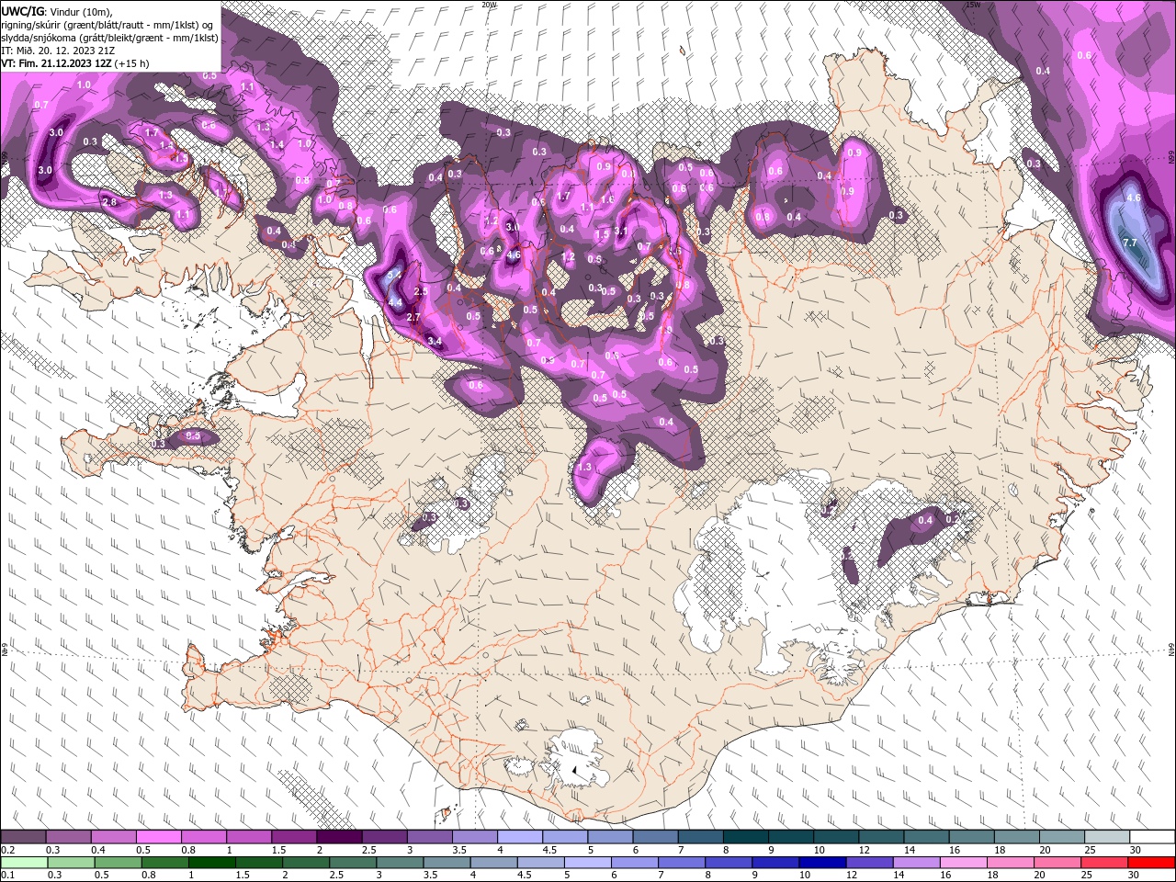
Task: Click the '7.7' precipitation value offshore east
Action: 1130,243
